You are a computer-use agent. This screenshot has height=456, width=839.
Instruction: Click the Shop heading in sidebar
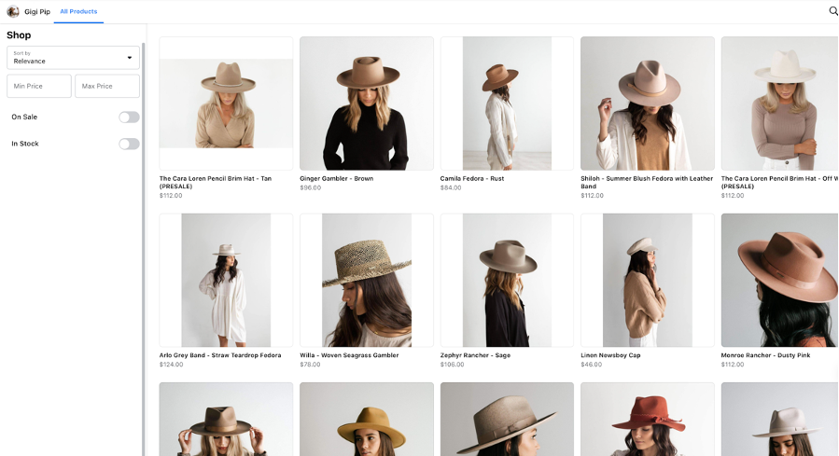[19, 35]
